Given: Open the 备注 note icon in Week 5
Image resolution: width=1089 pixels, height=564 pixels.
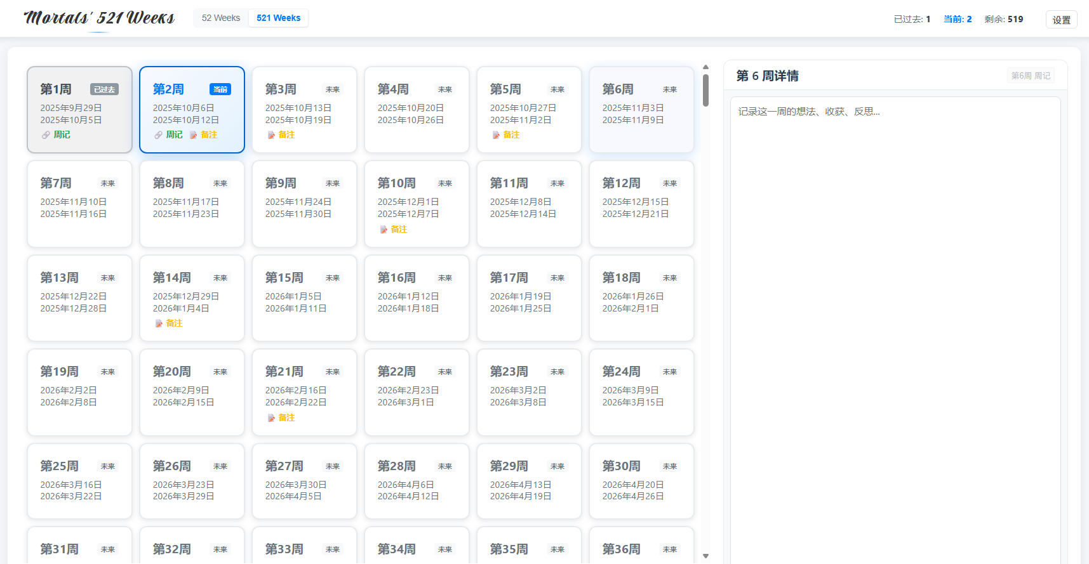Looking at the screenshot, I should point(497,135).
